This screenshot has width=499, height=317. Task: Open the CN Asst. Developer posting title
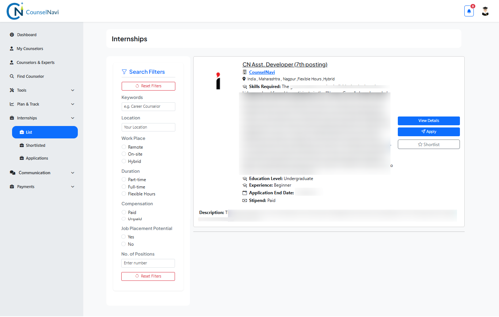point(285,65)
